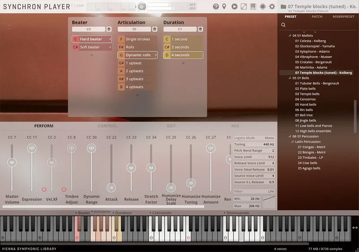Toggle the Timbre Adjust power button

[x=64, y=189]
